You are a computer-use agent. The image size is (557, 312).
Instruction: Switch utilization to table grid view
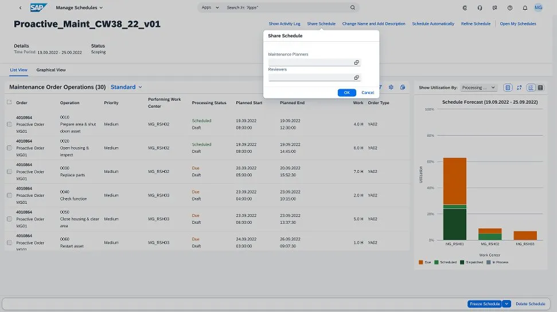point(540,88)
